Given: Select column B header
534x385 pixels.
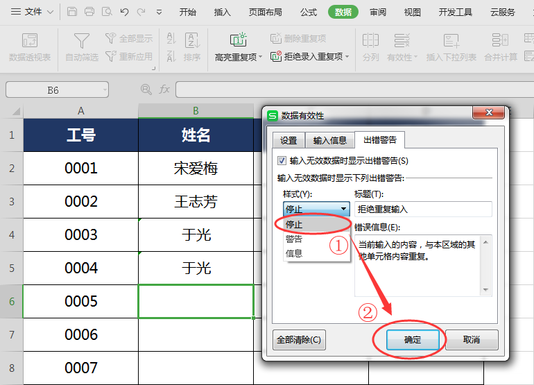Looking at the screenshot, I should (196, 111).
